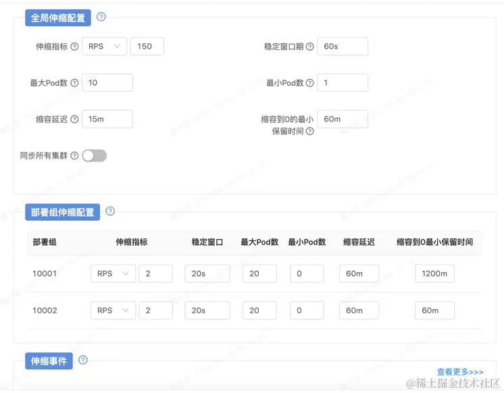Focus 缩容延迟 field for group 10002
Screen dimensions: 504x393
pyautogui.click(x=359, y=311)
